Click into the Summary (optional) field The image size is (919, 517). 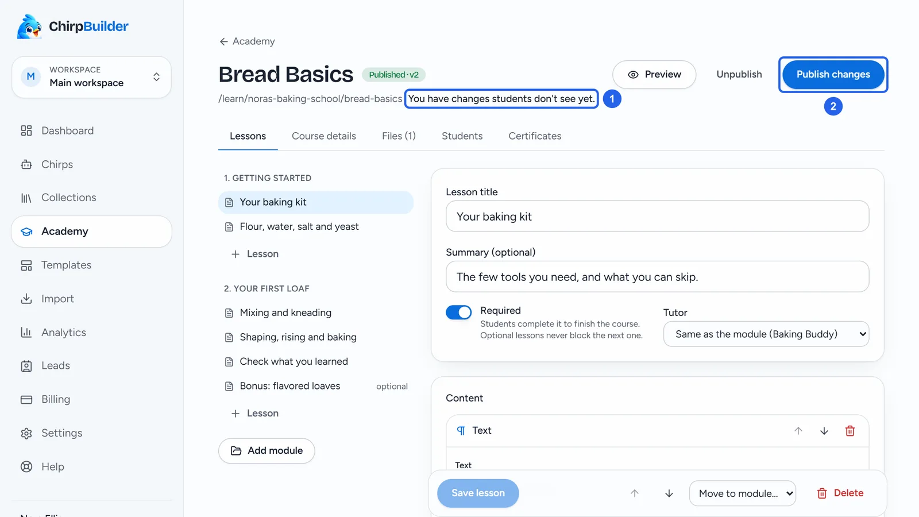(x=657, y=277)
